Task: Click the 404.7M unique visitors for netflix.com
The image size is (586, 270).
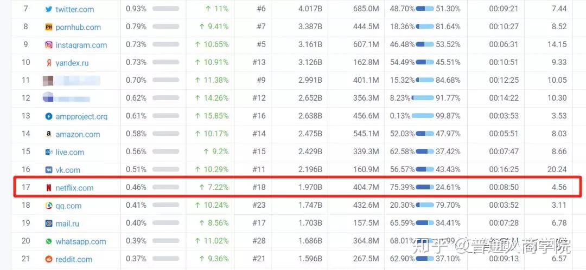Action: tap(366, 187)
